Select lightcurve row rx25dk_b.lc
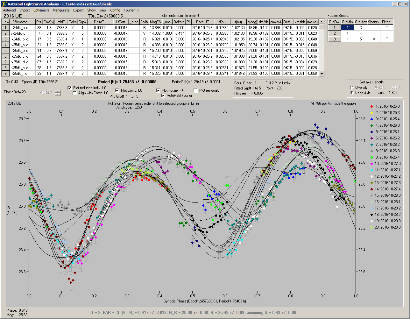The width and height of the screenshot is (410, 319). tap(160, 51)
